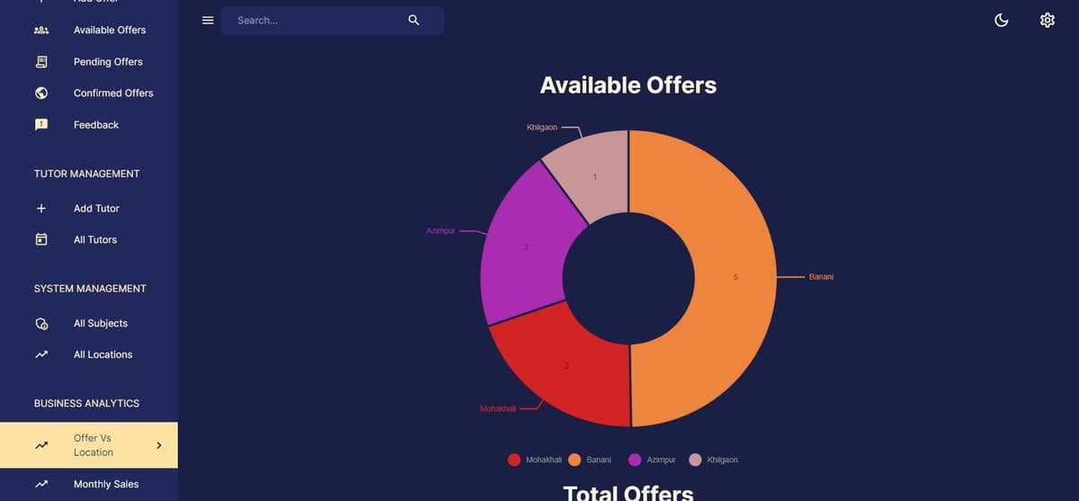The width and height of the screenshot is (1079, 501).
Task: Open the Add Tutor page
Action: click(x=89, y=209)
